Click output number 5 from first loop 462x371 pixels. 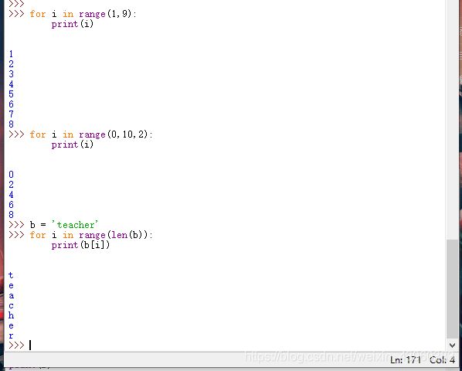coord(11,94)
